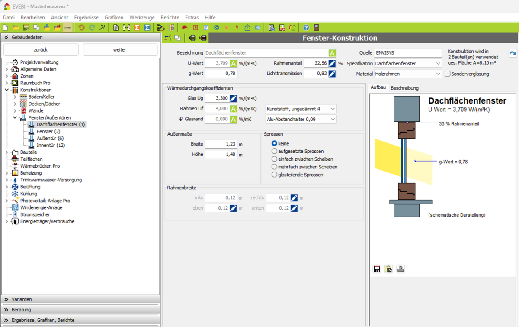
Task: Open the Material dropdown showing Holzrahmen
Action: coord(408,74)
